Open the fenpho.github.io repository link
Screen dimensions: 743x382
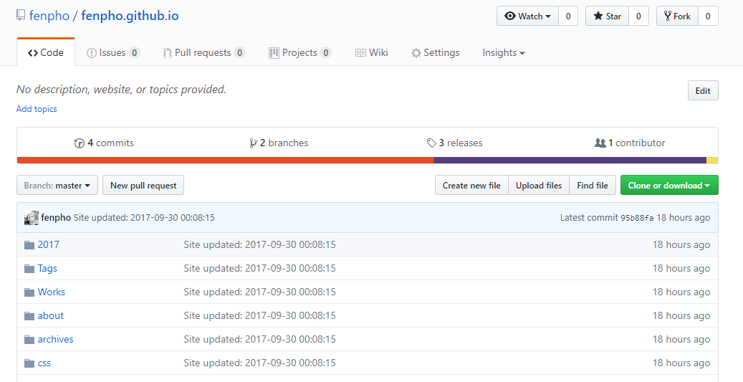tap(130, 16)
